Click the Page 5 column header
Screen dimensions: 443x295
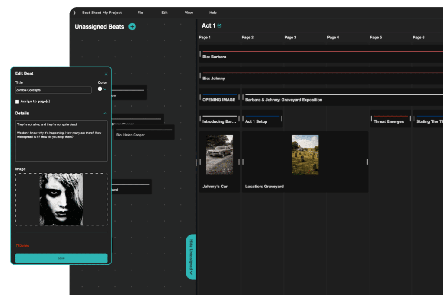376,37
